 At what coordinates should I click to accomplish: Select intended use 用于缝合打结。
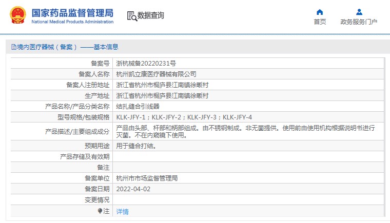tap(136, 146)
